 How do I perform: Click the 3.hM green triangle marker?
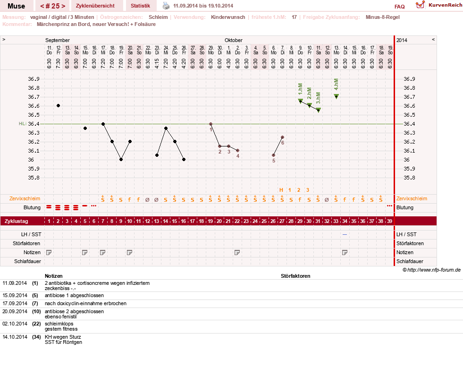point(318,110)
